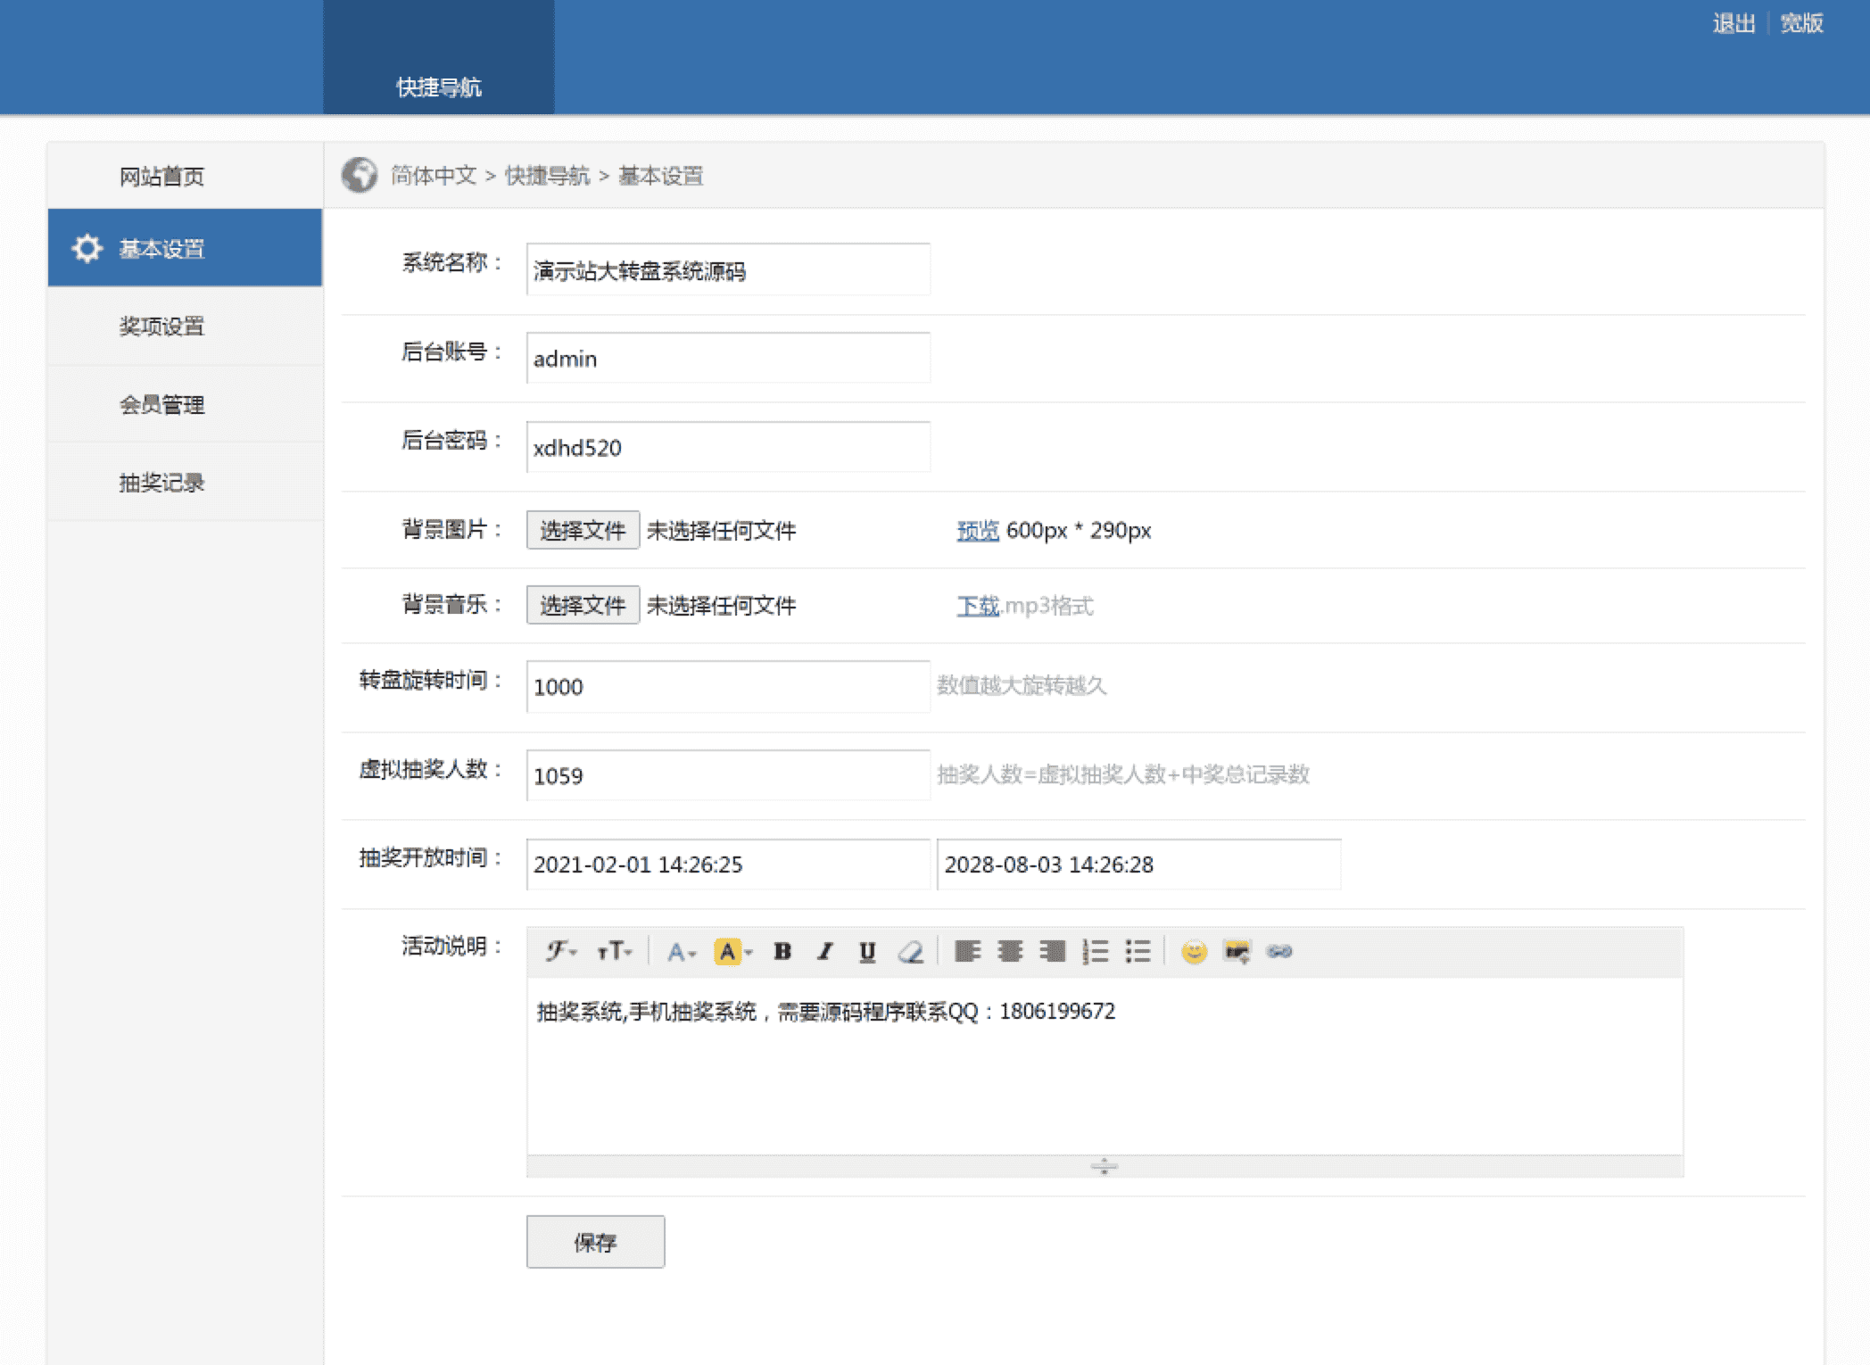Image resolution: width=1870 pixels, height=1365 pixels.
Task: Toggle italic formatting in editor
Action: (x=825, y=952)
